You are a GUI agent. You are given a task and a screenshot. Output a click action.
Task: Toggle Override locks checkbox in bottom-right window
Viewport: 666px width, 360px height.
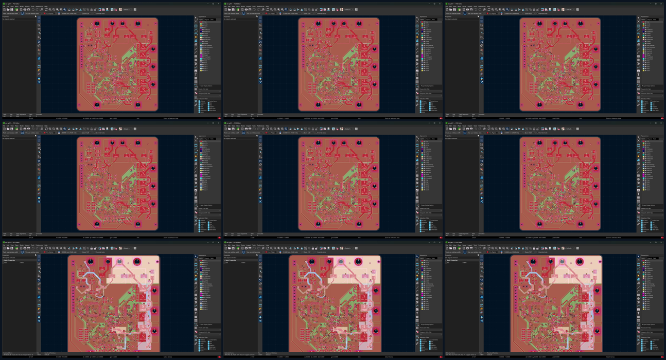[542, 252]
